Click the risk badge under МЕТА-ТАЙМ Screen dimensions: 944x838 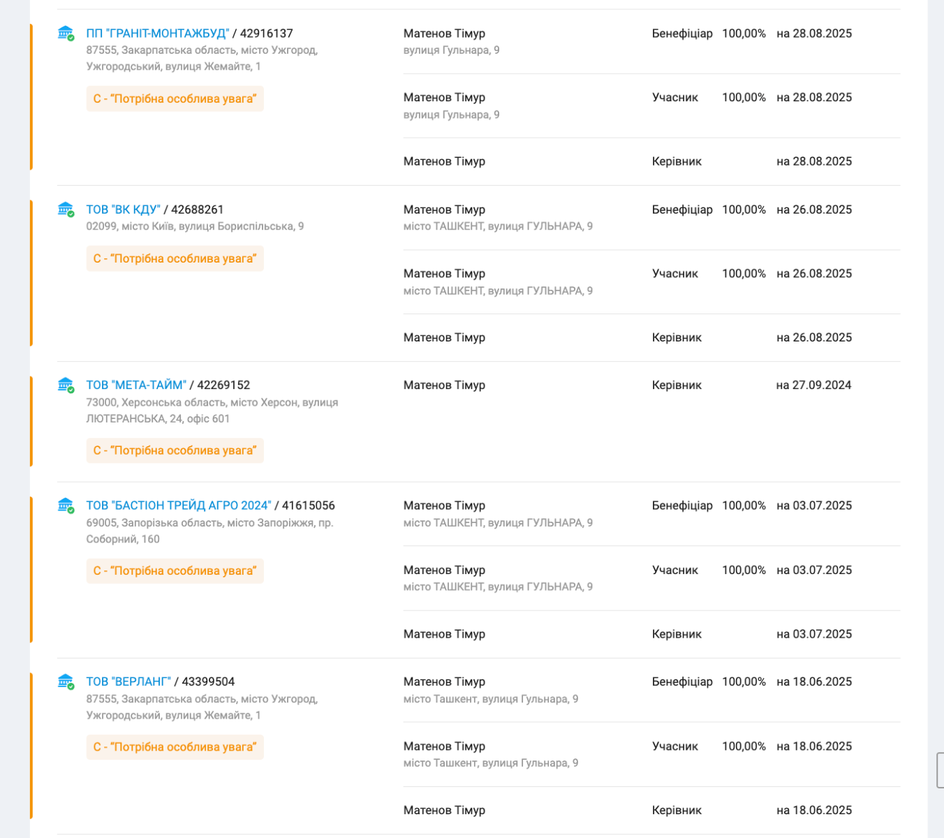[175, 450]
